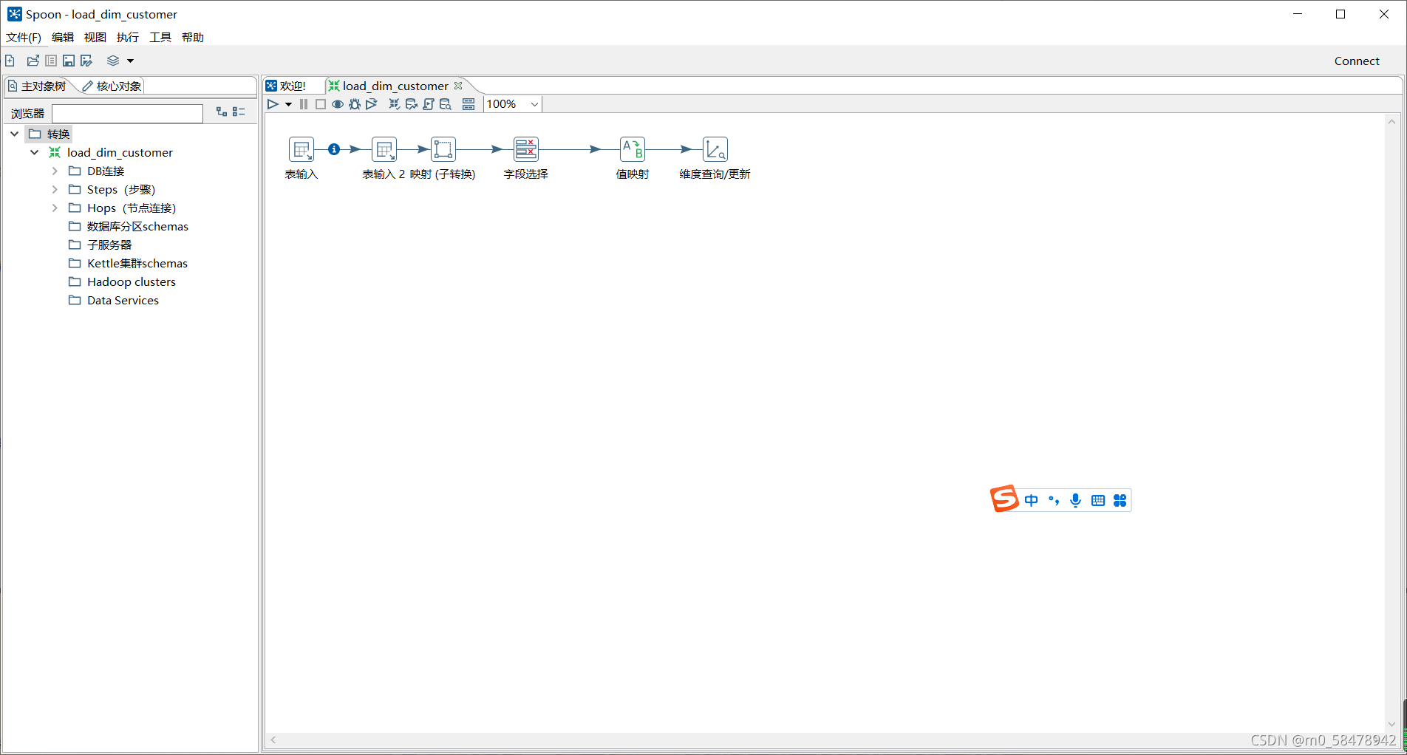Select the 维度查询/更新 step icon
This screenshot has width=1407, height=755.
[x=715, y=149]
